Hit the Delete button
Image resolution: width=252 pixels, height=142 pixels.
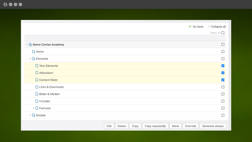122,126
